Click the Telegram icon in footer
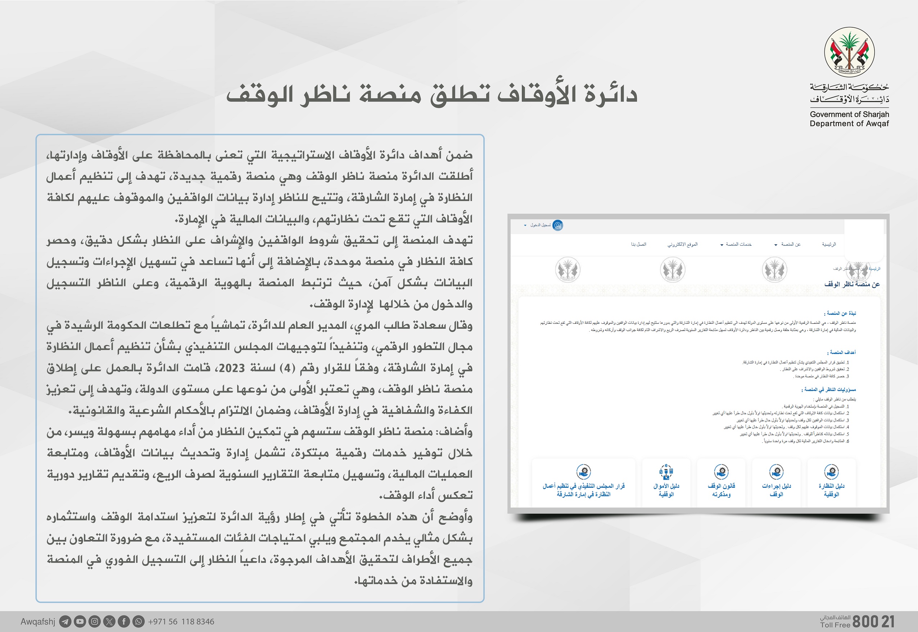The image size is (918, 632). (x=65, y=622)
